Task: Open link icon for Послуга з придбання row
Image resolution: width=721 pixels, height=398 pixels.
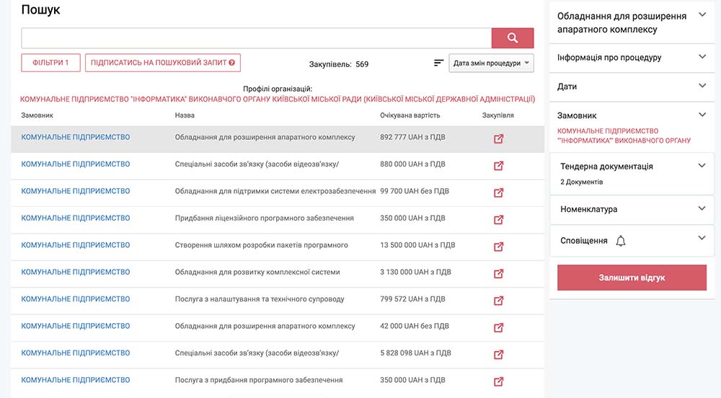Action: pyautogui.click(x=498, y=381)
